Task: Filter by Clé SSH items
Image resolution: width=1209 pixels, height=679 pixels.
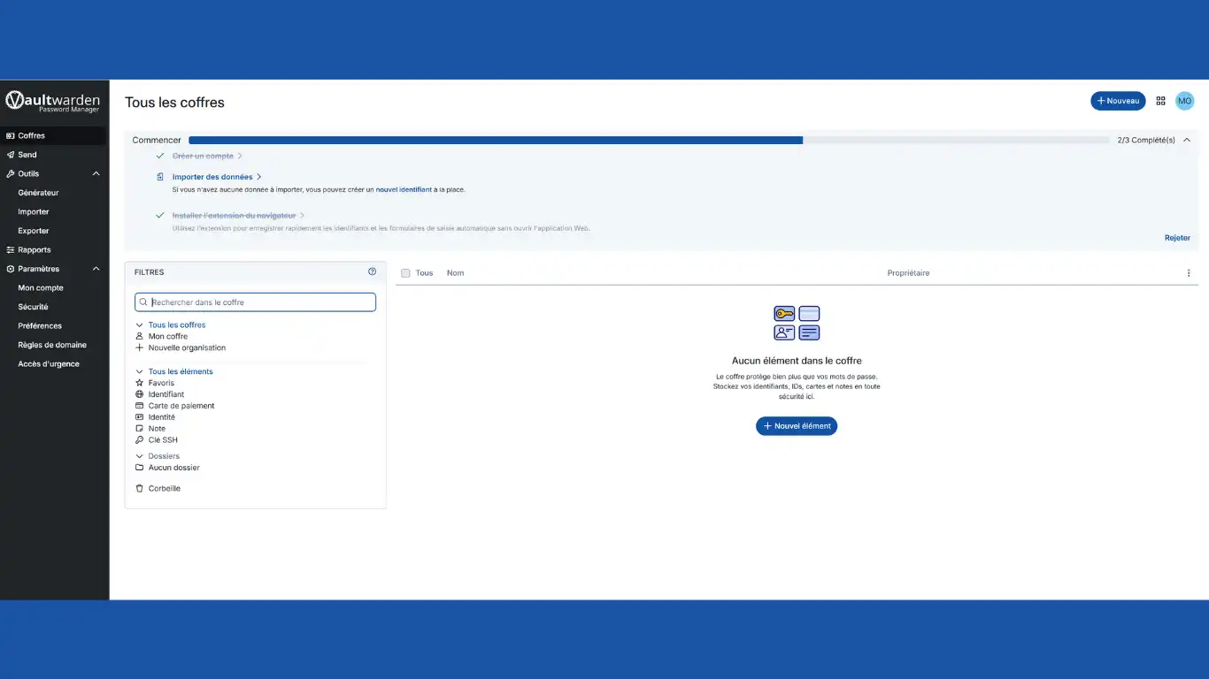Action: tap(163, 439)
